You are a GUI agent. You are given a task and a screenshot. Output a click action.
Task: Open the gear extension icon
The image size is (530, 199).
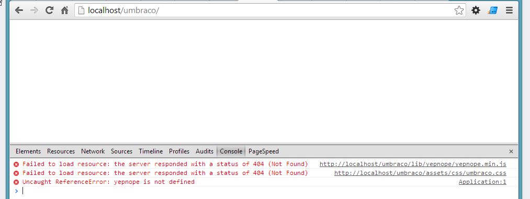476,10
